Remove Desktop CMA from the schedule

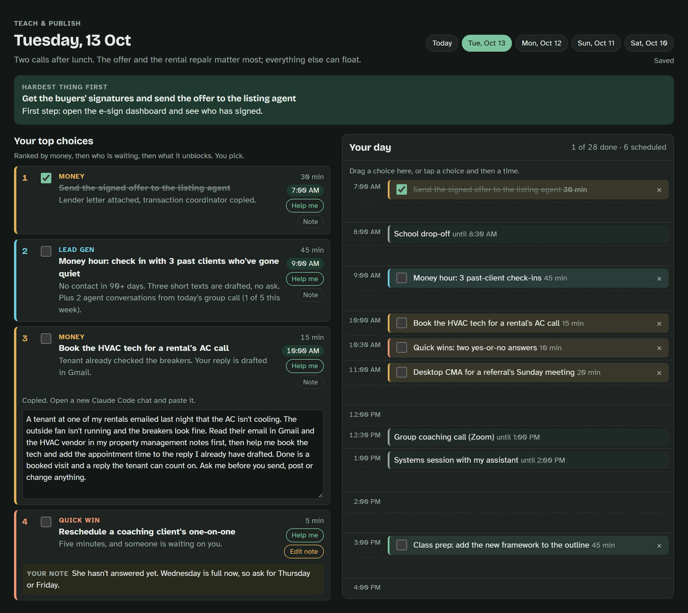click(x=659, y=373)
